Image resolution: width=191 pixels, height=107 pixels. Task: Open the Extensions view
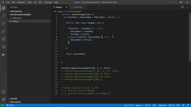pos(4,39)
